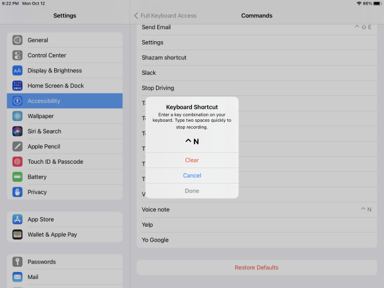Choose the Yelp command
This screenshot has width=384, height=288.
[256, 225]
